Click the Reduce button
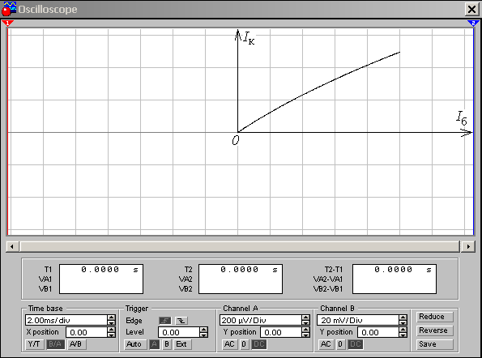Image resolution: width=482 pixels, height=358 pixels. click(x=435, y=317)
